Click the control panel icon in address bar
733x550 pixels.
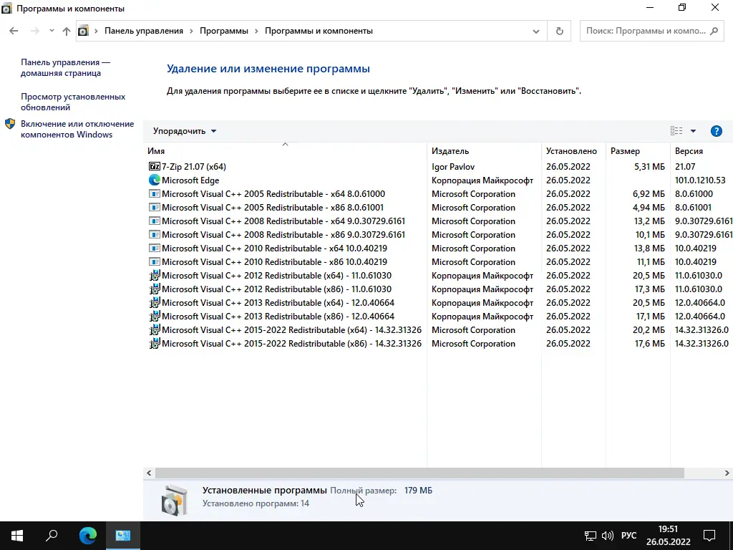click(83, 31)
